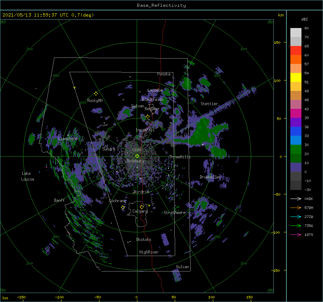Click the Innisfail town label
323x302 pixels.
(x=145, y=130)
